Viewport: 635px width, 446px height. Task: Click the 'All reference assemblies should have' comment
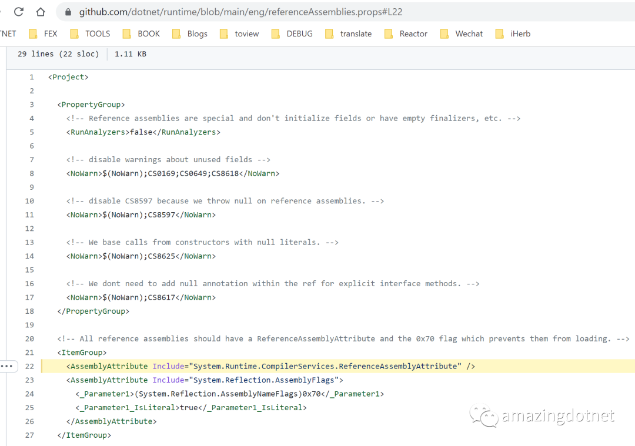[x=343, y=338]
